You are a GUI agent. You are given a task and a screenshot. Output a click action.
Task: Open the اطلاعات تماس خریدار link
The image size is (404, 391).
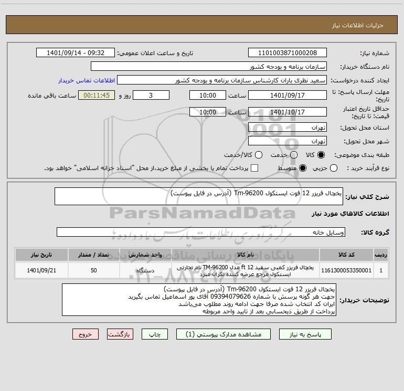tap(87, 80)
